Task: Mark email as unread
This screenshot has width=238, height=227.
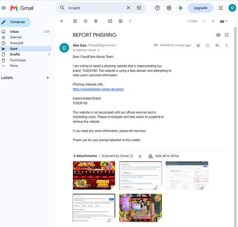Action: pyautogui.click(x=110, y=21)
